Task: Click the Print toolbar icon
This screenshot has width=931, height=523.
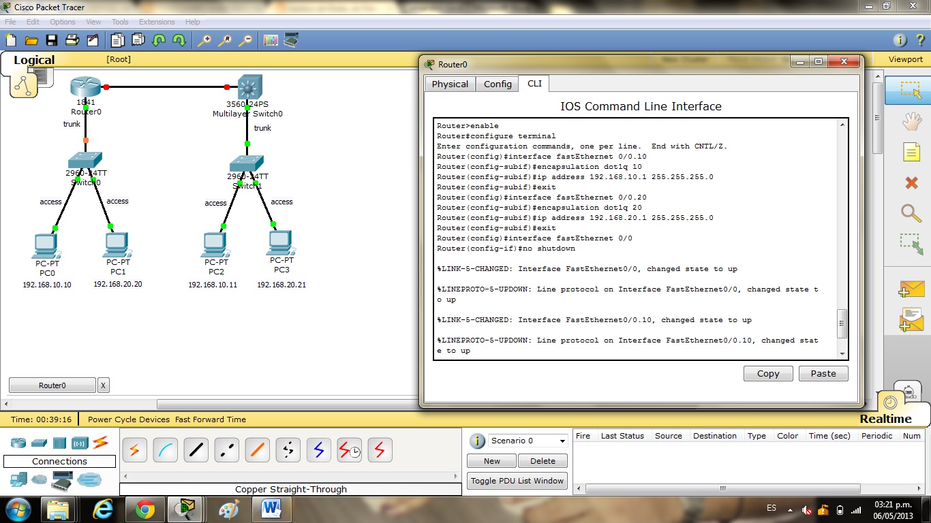Action: [72, 40]
